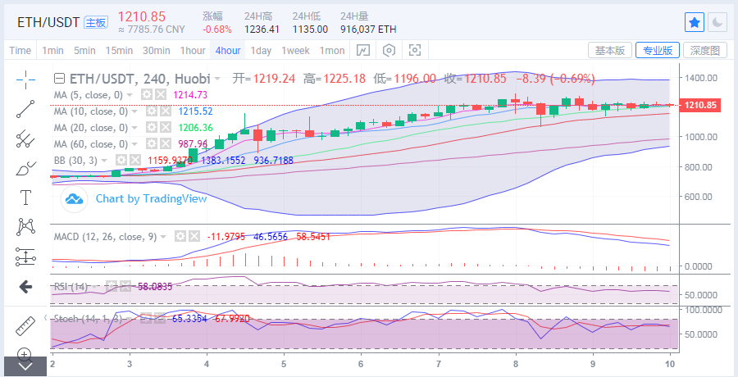The image size is (738, 377).
Task: Click the fullscreen screenshot icon
Action: [x=415, y=50]
